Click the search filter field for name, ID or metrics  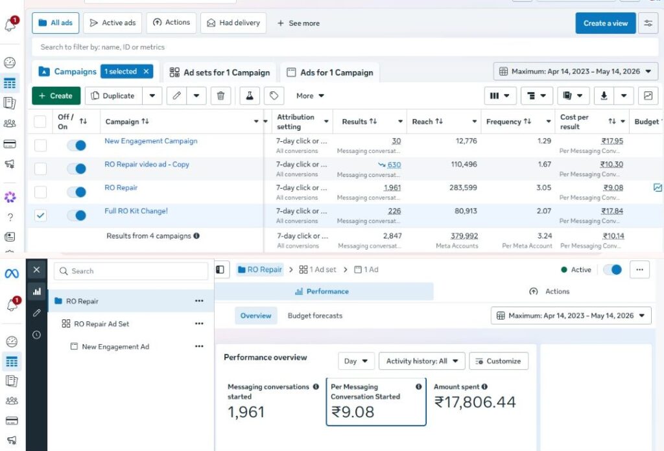tap(345, 47)
